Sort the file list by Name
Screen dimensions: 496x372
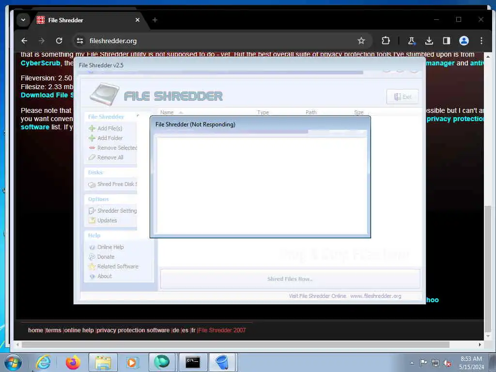[x=167, y=112]
